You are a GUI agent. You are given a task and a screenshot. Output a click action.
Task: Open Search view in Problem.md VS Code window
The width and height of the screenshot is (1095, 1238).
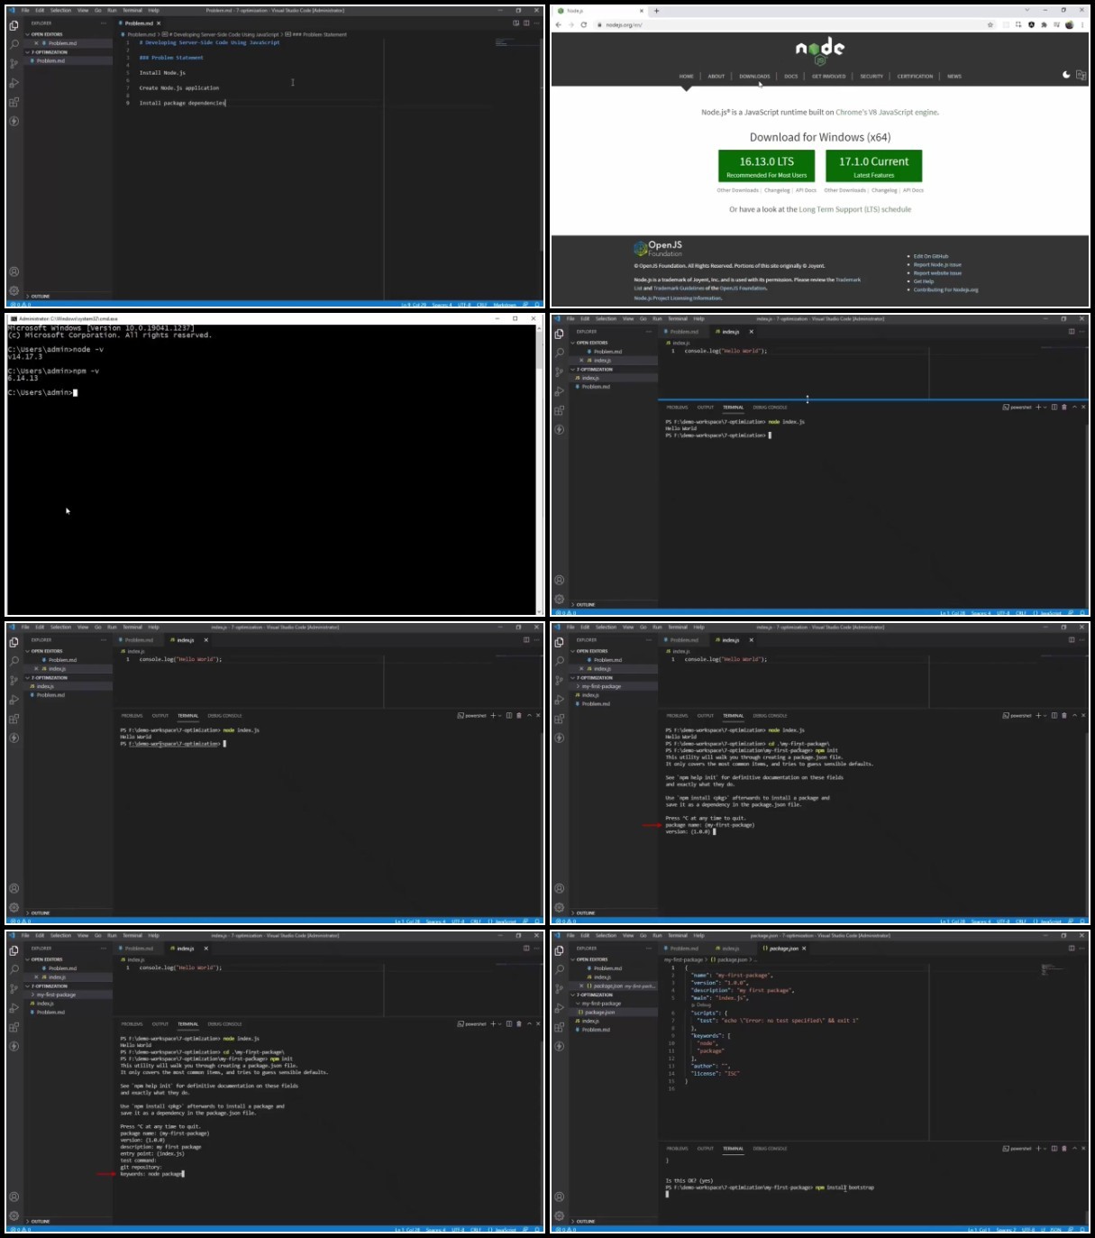tap(14, 44)
